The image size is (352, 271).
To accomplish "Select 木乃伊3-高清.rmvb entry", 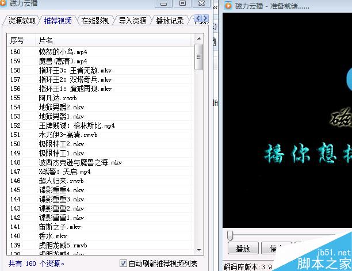I will click(100, 135).
